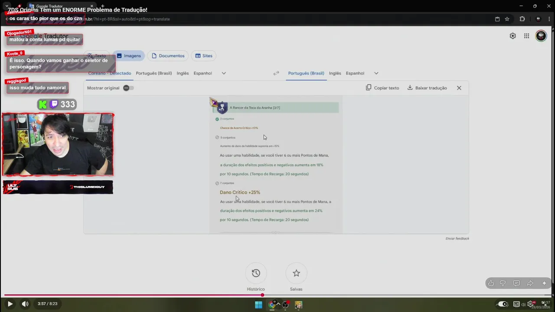
Task: Open video subtitles button
Action: pyautogui.click(x=516, y=304)
